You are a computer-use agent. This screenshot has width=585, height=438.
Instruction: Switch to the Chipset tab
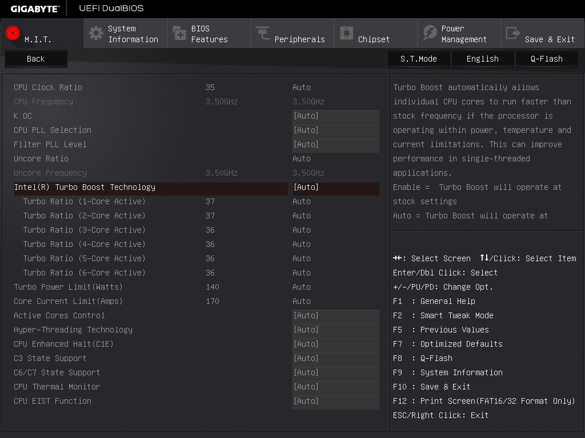pyautogui.click(x=376, y=34)
